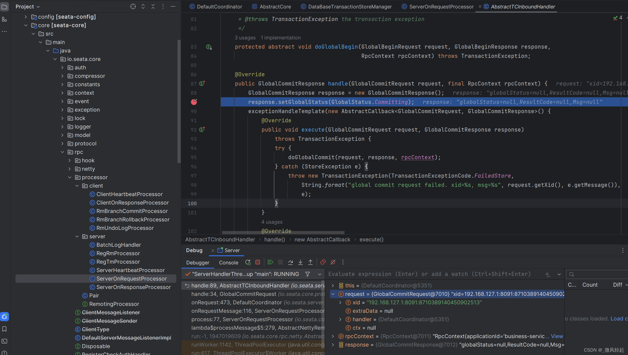Rerun the Server debug session
The image size is (628, 355).
pos(248,262)
